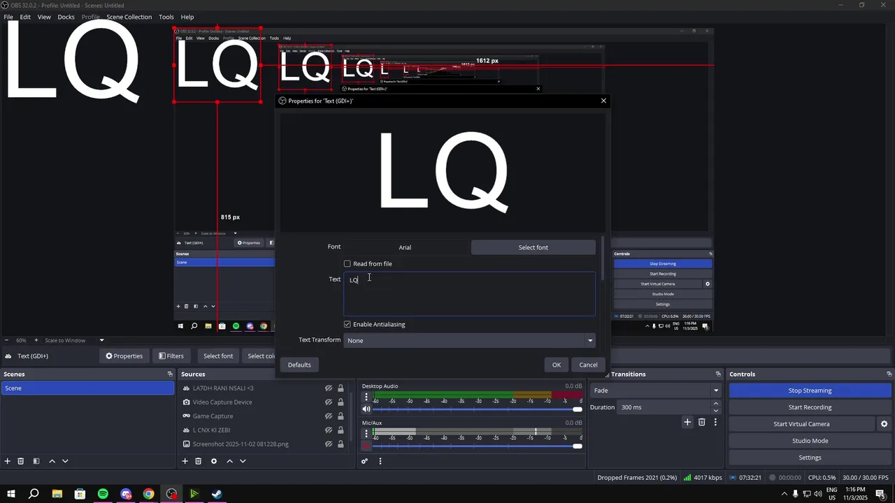Click the Duration 300 ms field

point(664,407)
